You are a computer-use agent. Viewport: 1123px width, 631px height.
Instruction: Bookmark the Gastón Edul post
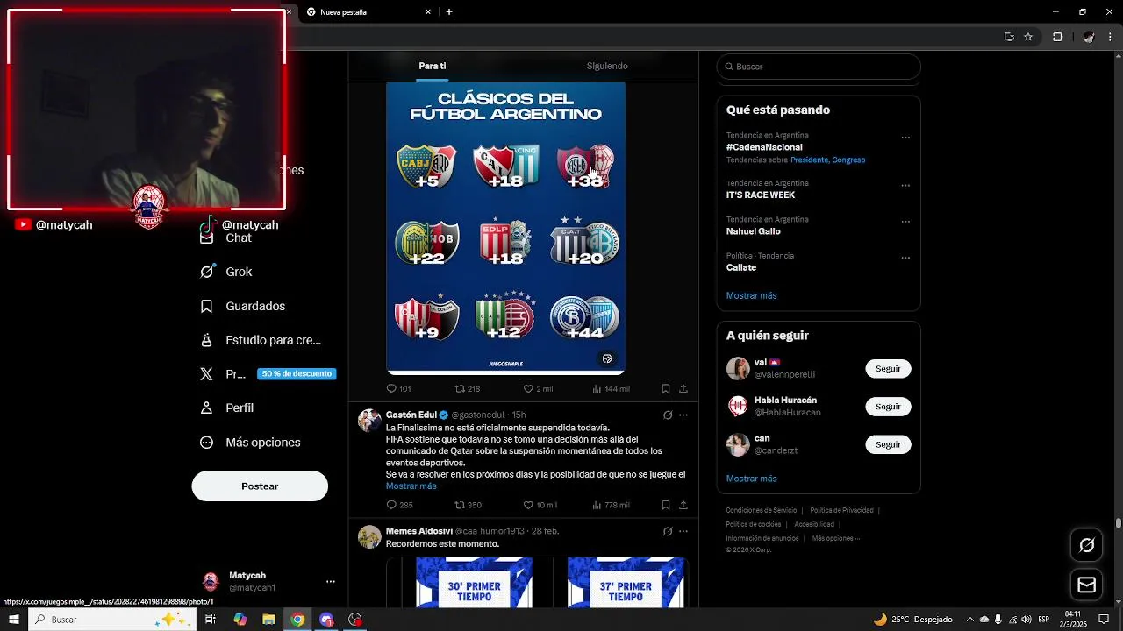click(x=666, y=505)
